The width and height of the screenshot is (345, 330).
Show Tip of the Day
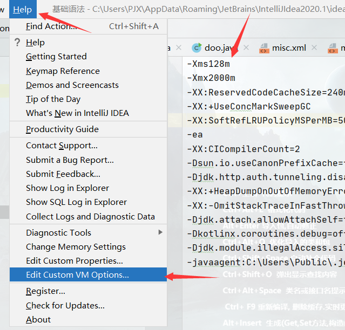[88, 99]
